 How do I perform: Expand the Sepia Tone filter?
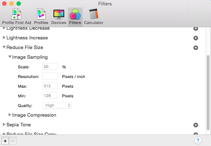pos(4,125)
